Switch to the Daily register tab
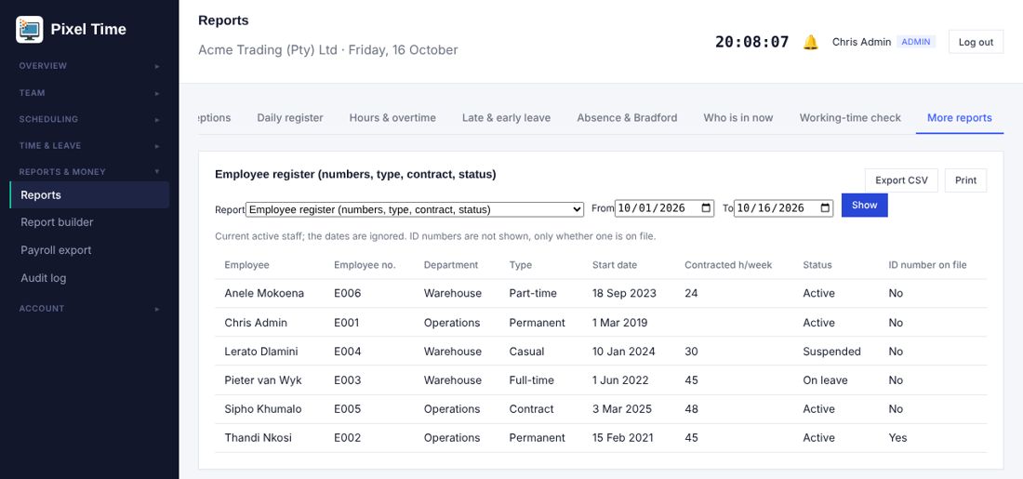This screenshot has height=479, width=1023. pyautogui.click(x=289, y=118)
